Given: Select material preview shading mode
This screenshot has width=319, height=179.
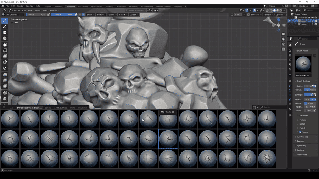Looking at the screenshot, I should (278, 10).
